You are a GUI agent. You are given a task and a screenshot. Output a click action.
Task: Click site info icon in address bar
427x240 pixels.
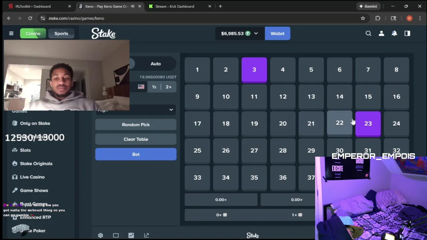point(42,18)
